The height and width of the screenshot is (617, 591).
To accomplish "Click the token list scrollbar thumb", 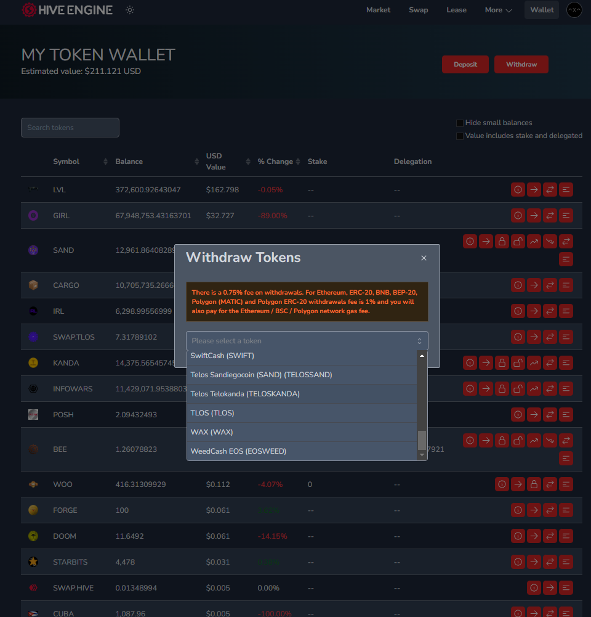I will point(422,440).
